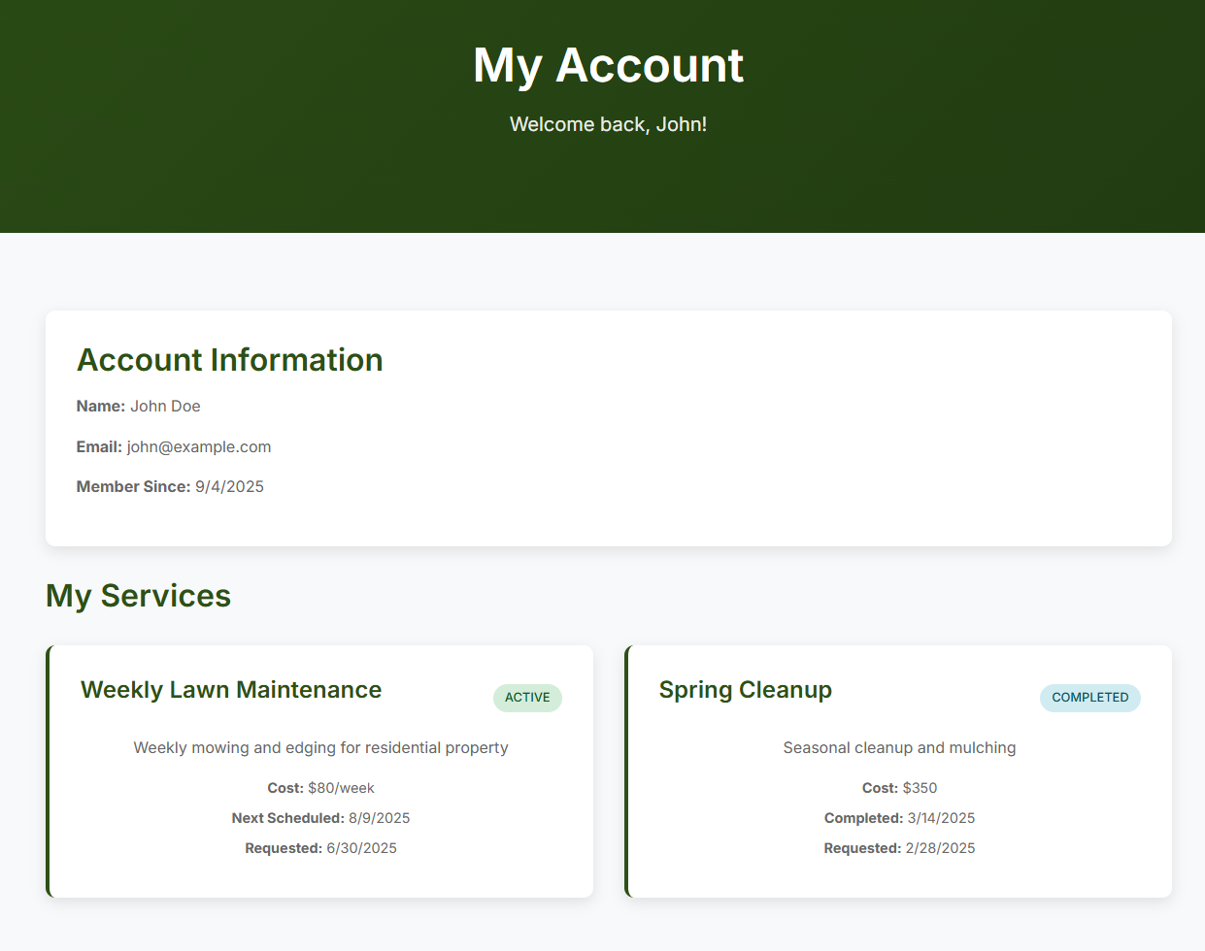Click the ACTIVE status badge
The image size is (1205, 951).
[527, 698]
